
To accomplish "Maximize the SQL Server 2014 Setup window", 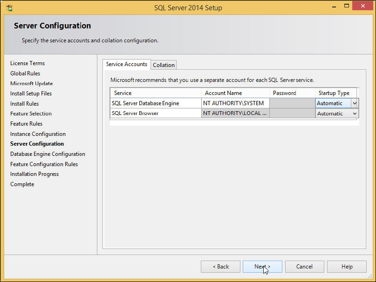I will [346, 7].
